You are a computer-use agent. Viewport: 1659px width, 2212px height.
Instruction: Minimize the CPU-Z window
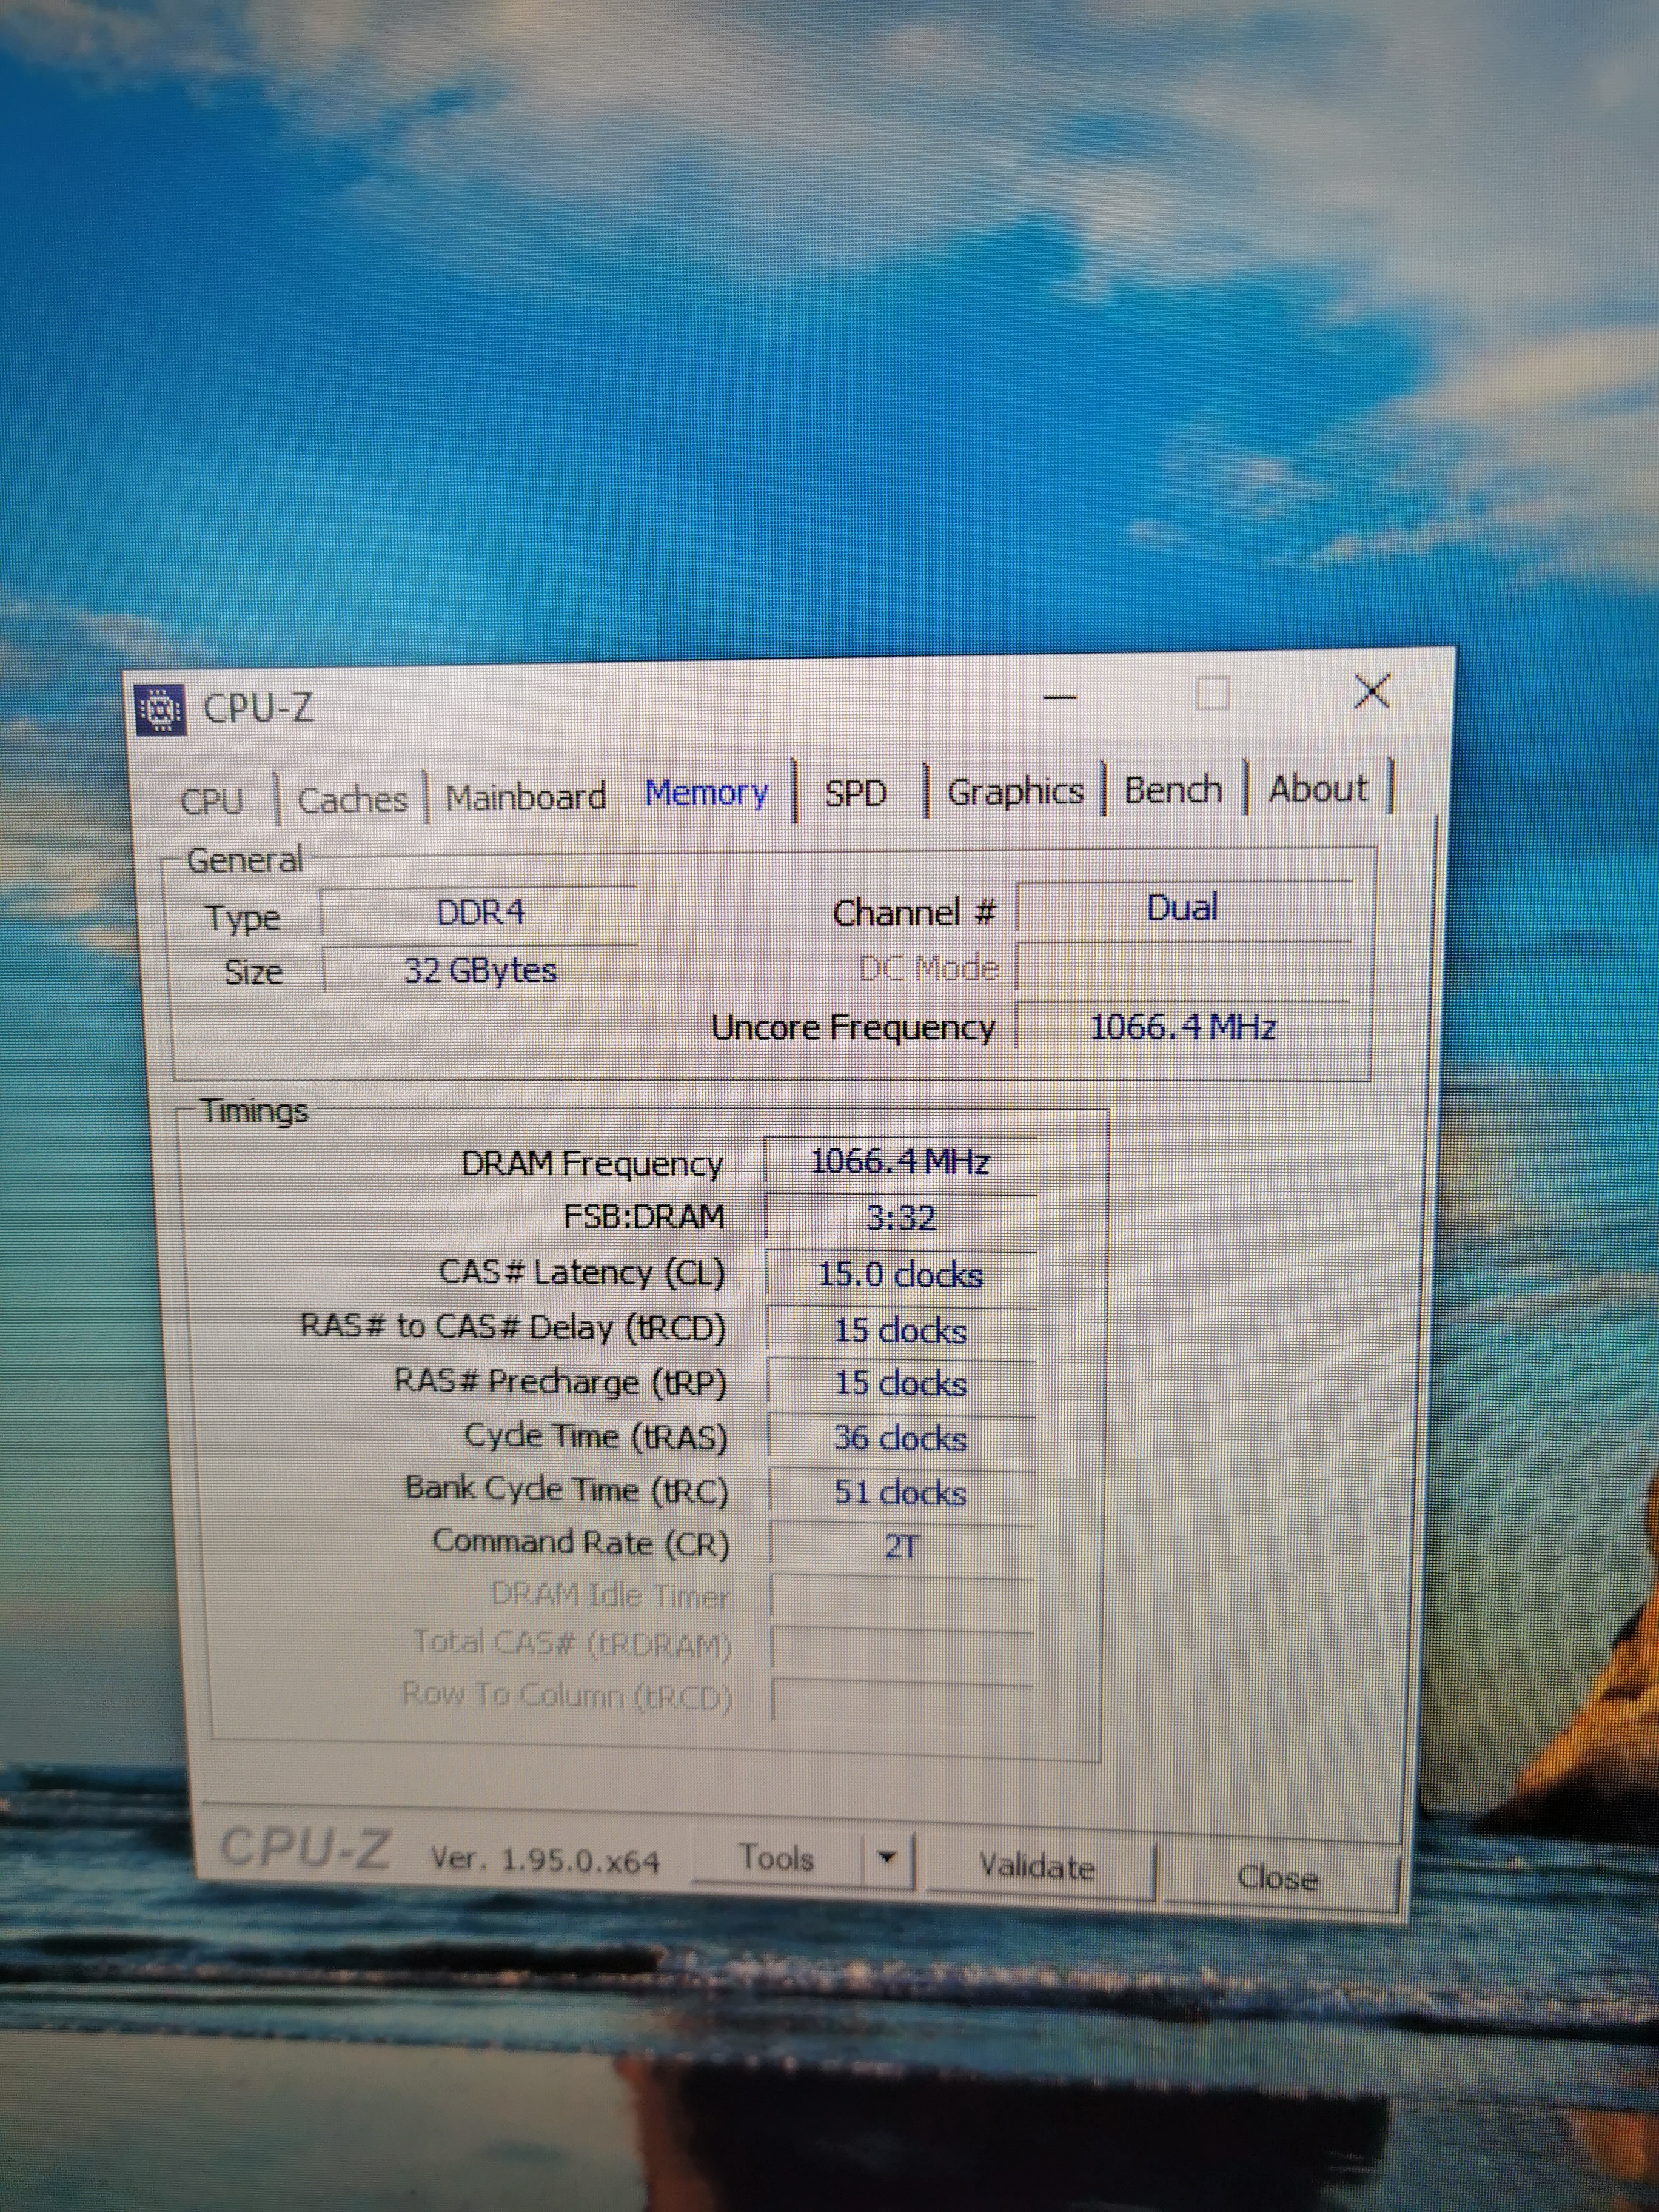(1059, 696)
